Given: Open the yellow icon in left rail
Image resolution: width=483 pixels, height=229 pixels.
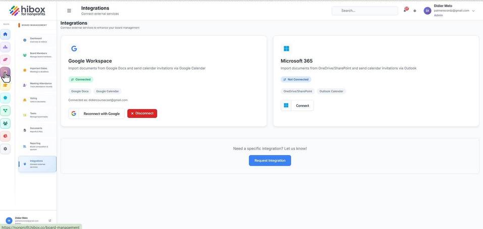Looking at the screenshot, I should pos(5,86).
